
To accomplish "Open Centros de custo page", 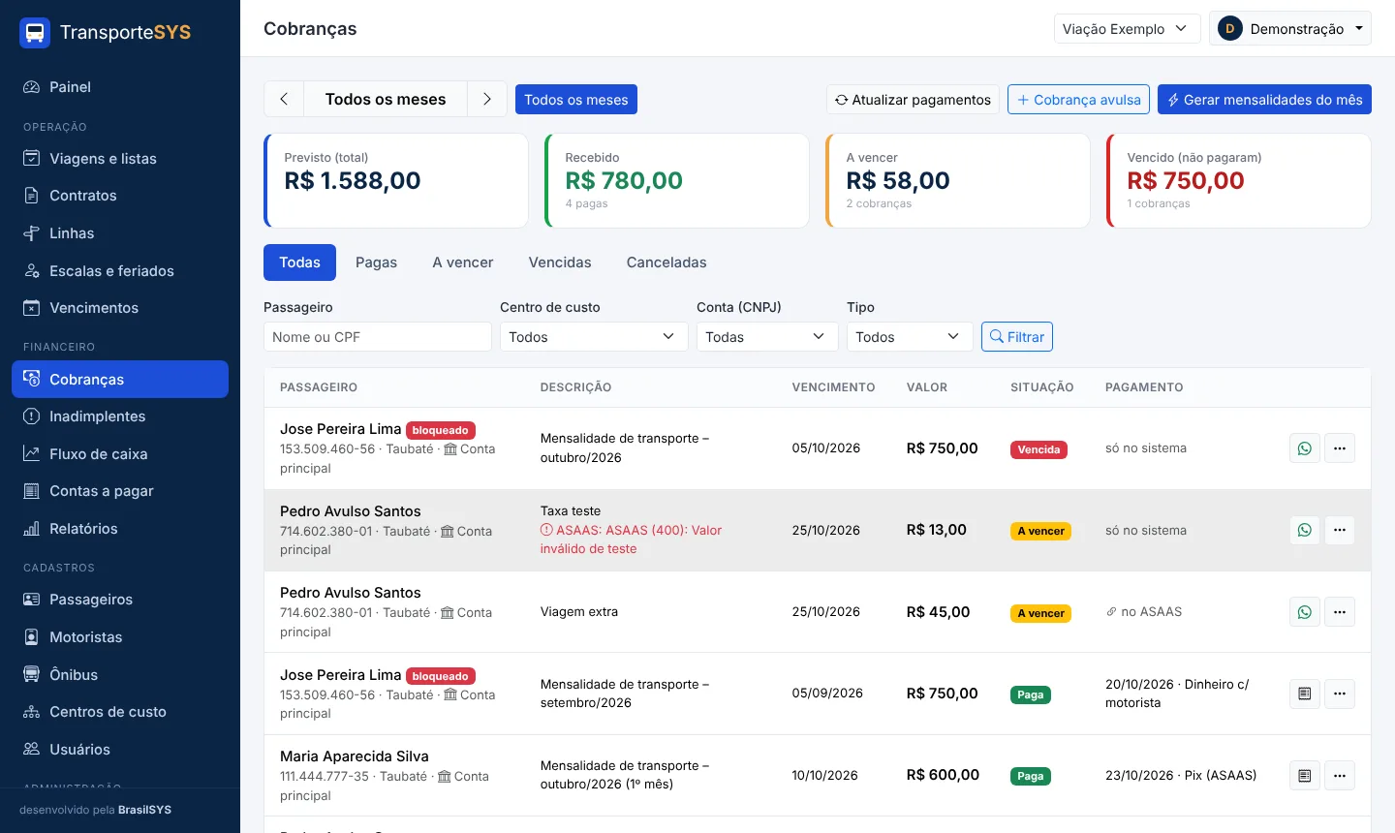I will coord(120,712).
